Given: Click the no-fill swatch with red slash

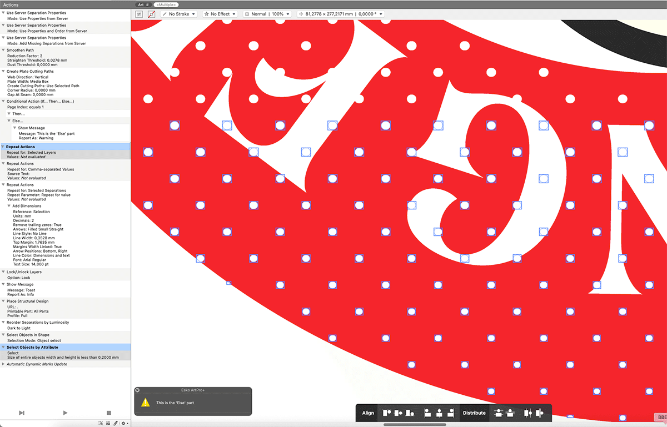Looking at the screenshot, I should point(151,14).
